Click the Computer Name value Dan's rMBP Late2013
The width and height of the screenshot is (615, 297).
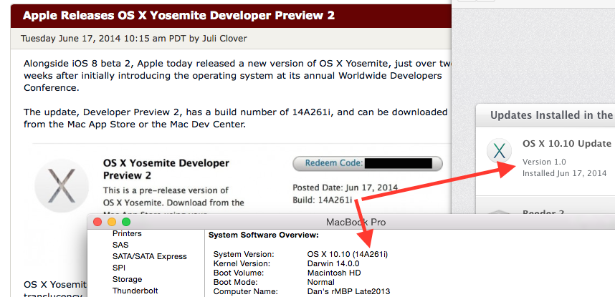(x=348, y=291)
